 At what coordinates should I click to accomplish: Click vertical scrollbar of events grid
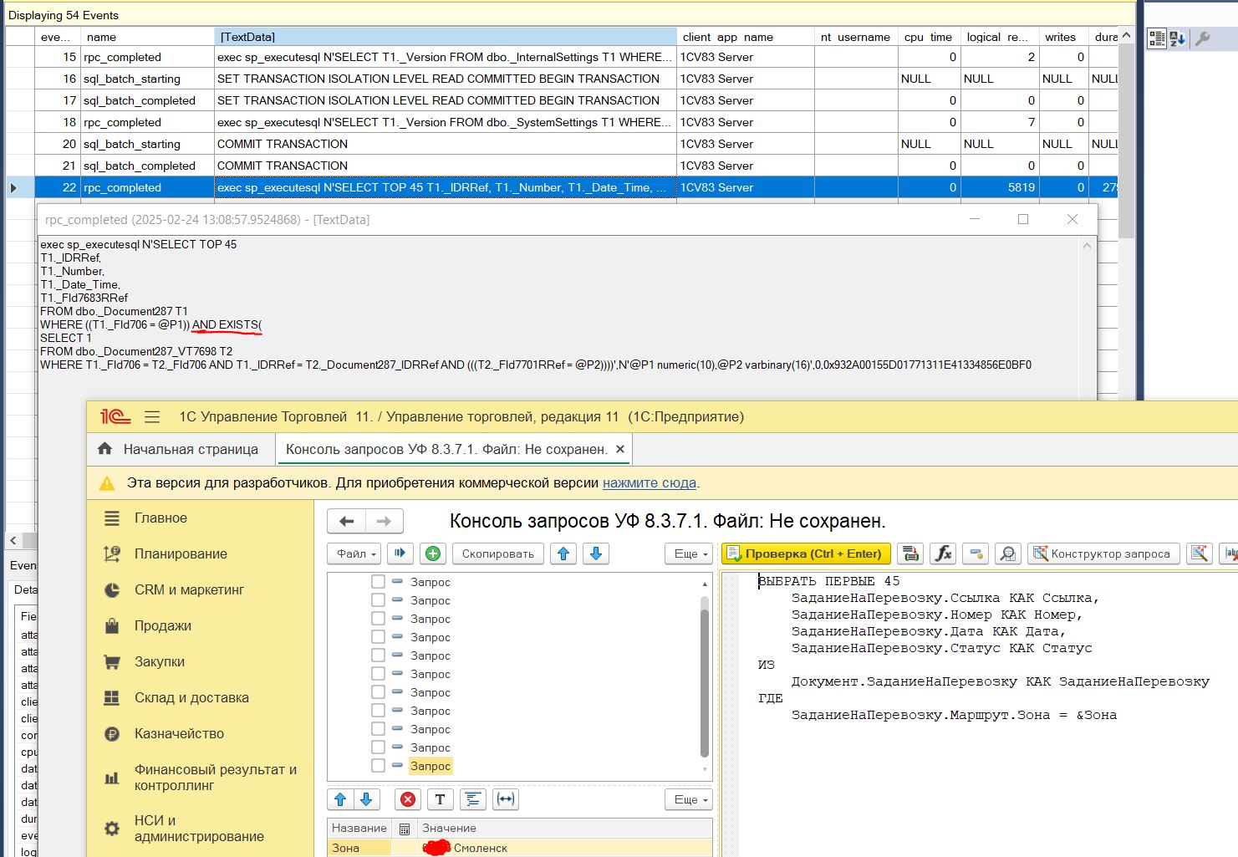(1126, 142)
